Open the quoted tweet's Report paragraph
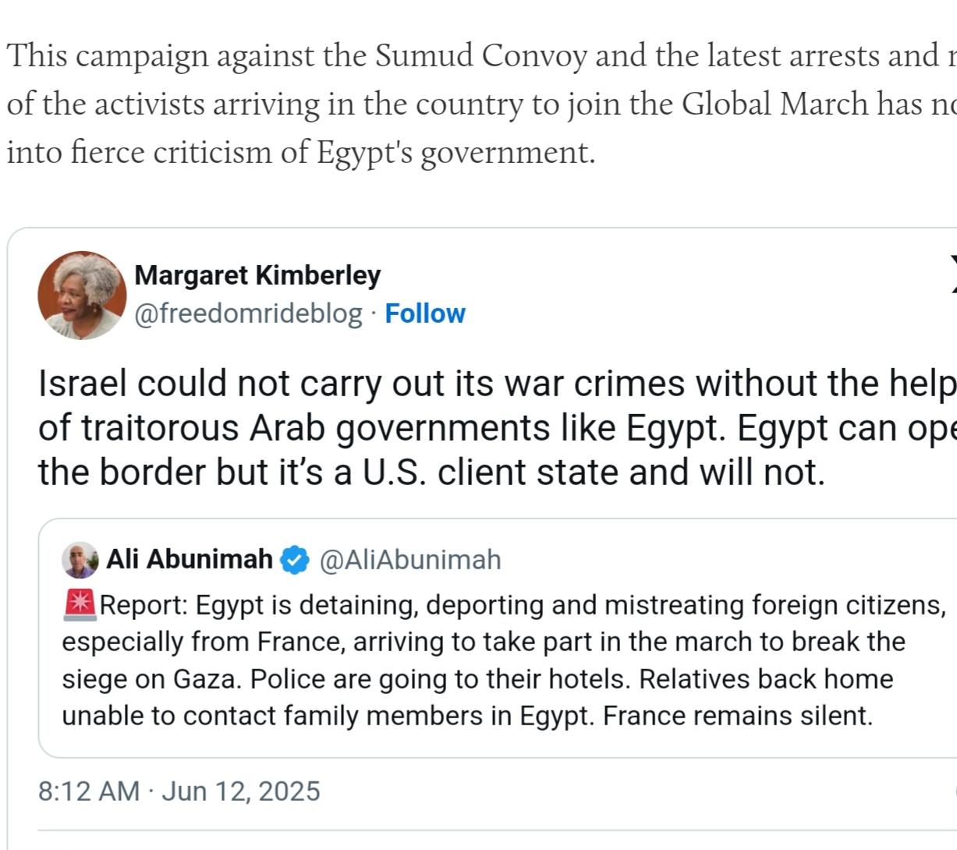The image size is (957, 850). coord(504,660)
